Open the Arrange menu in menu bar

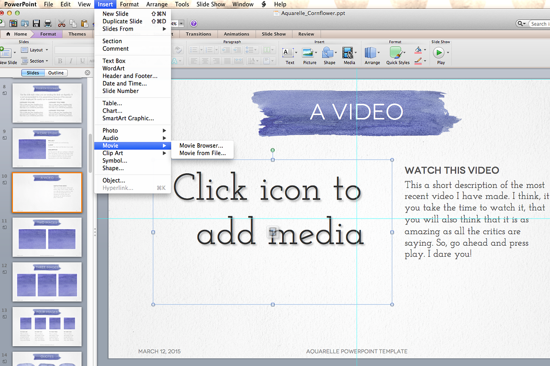[x=157, y=4]
